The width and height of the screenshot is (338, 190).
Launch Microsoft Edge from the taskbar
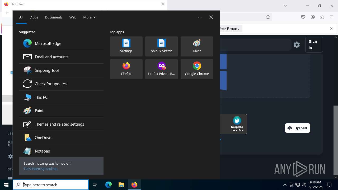pyautogui.click(x=109, y=185)
